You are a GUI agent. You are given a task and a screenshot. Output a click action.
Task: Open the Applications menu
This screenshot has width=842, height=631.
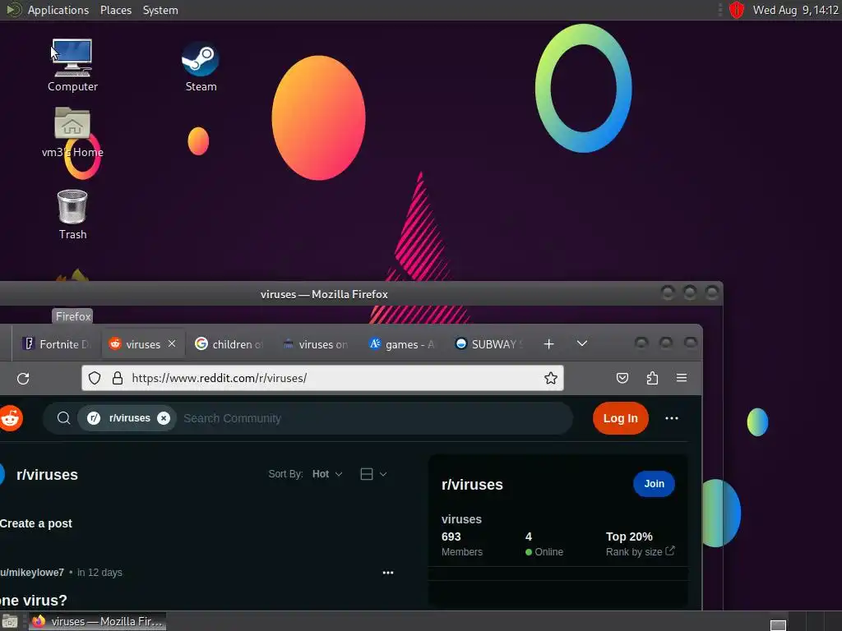(x=58, y=10)
